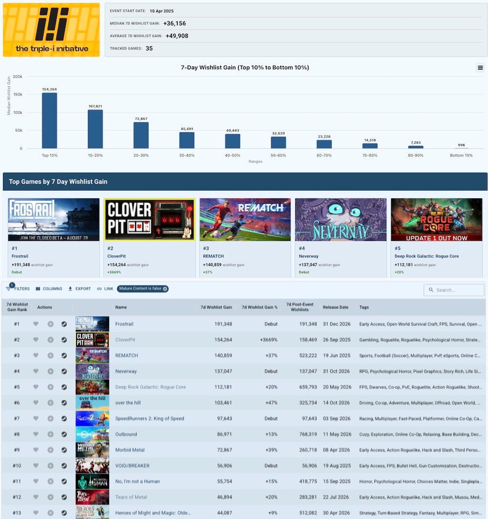Screen dimensions: 488x519
Task: Open Steam icon in Tears of Metal row
Action: [64, 497]
